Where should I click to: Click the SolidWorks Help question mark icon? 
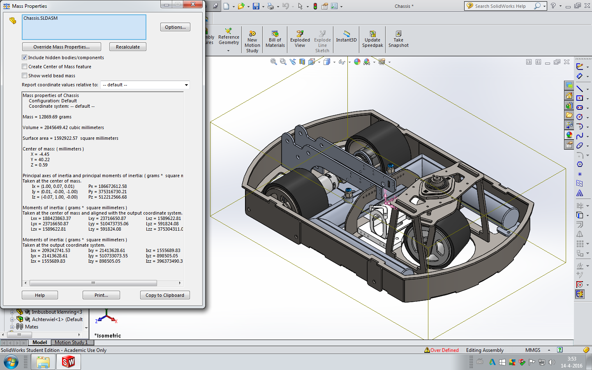pyautogui.click(x=553, y=6)
